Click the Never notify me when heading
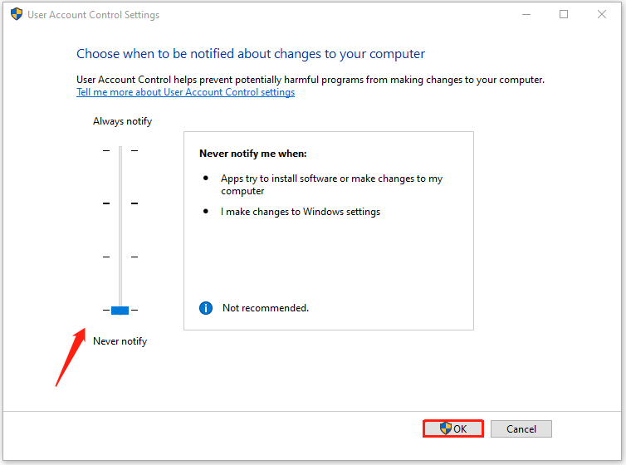Image resolution: width=626 pixels, height=465 pixels. [x=253, y=154]
